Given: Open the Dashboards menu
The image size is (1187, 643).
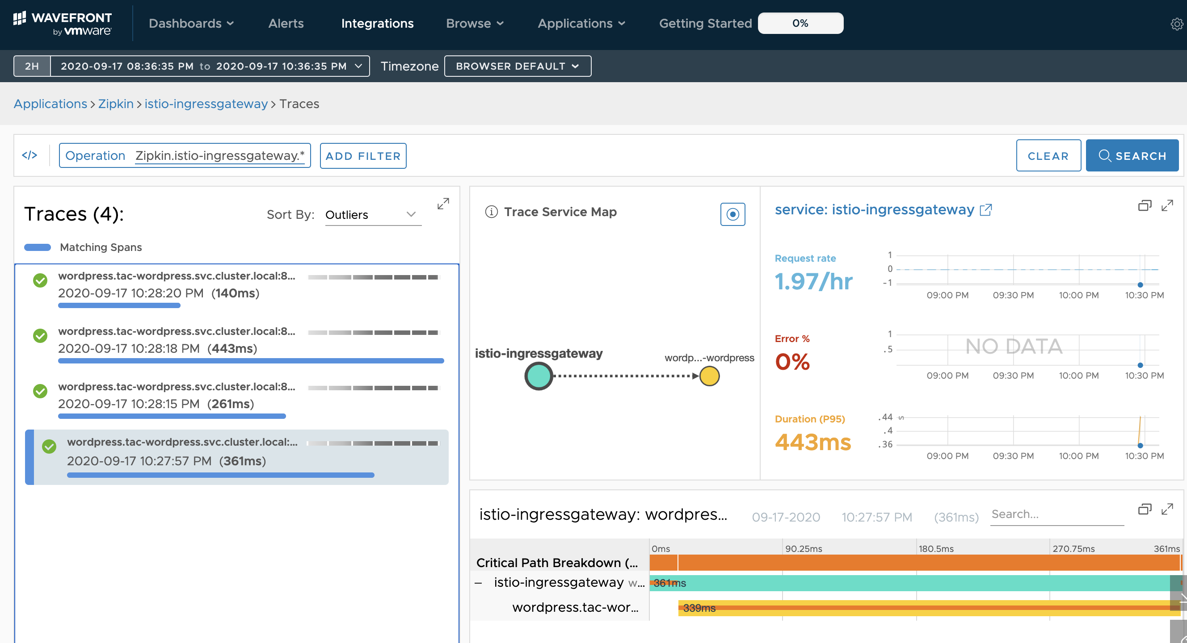Looking at the screenshot, I should tap(191, 24).
